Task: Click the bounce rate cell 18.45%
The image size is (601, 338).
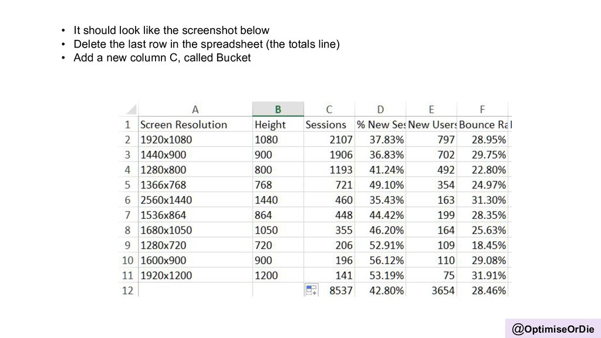Action: click(x=482, y=245)
